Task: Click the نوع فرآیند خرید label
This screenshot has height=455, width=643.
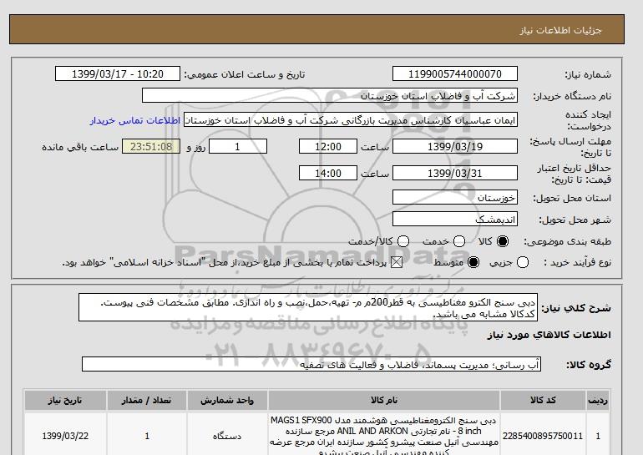Action: [577, 262]
